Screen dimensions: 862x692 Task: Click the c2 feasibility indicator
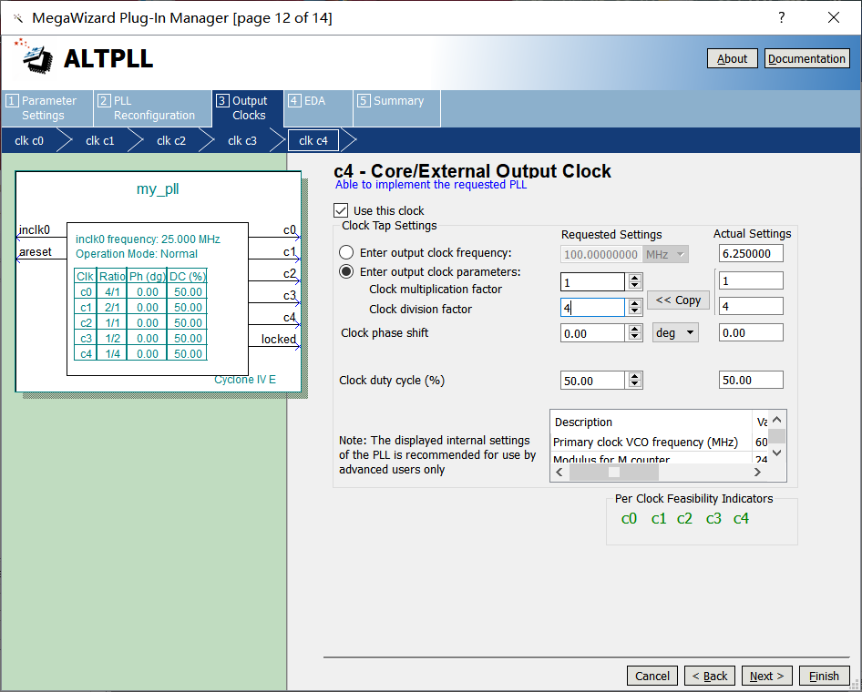[684, 518]
